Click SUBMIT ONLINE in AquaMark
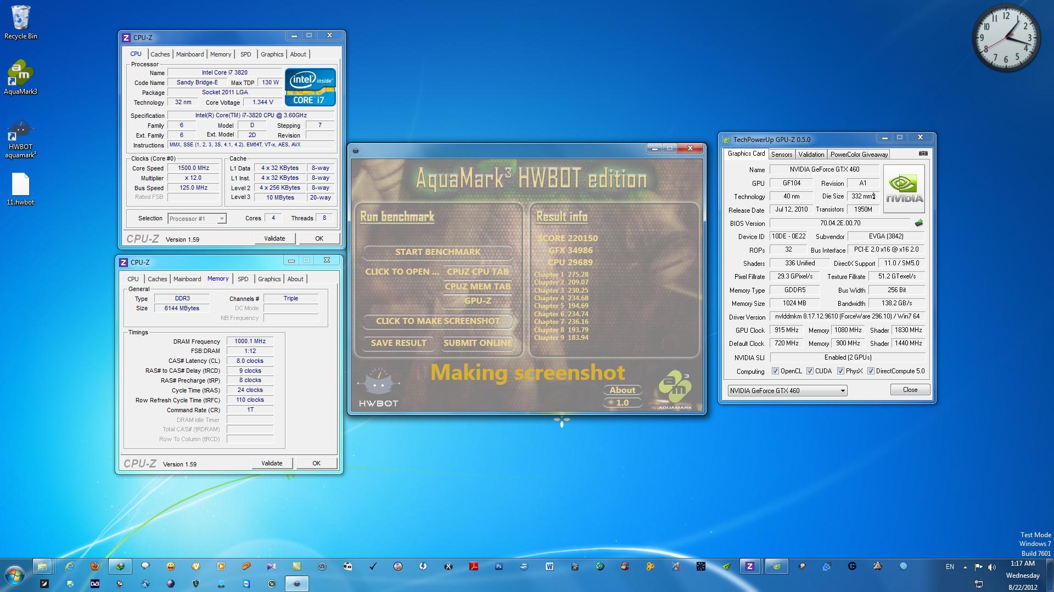The height and width of the screenshot is (592, 1054). click(478, 343)
